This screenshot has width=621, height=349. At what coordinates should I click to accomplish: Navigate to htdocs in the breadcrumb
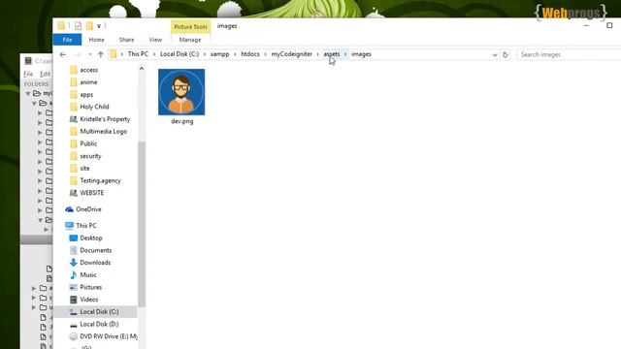[250, 54]
